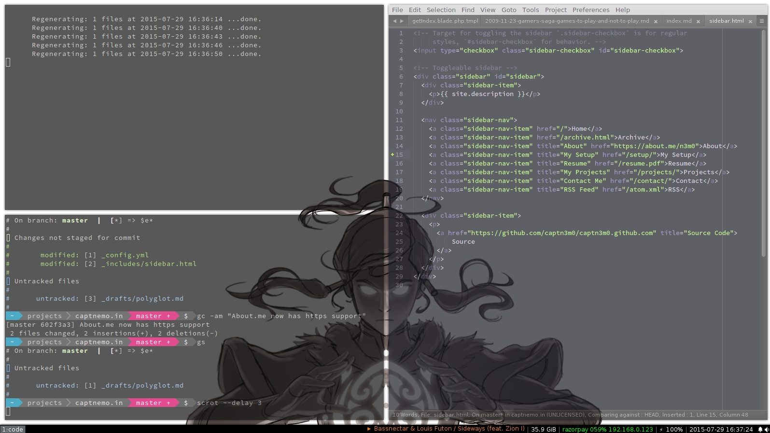
Task: Click the inserted-line marker on line 15
Action: [392, 155]
